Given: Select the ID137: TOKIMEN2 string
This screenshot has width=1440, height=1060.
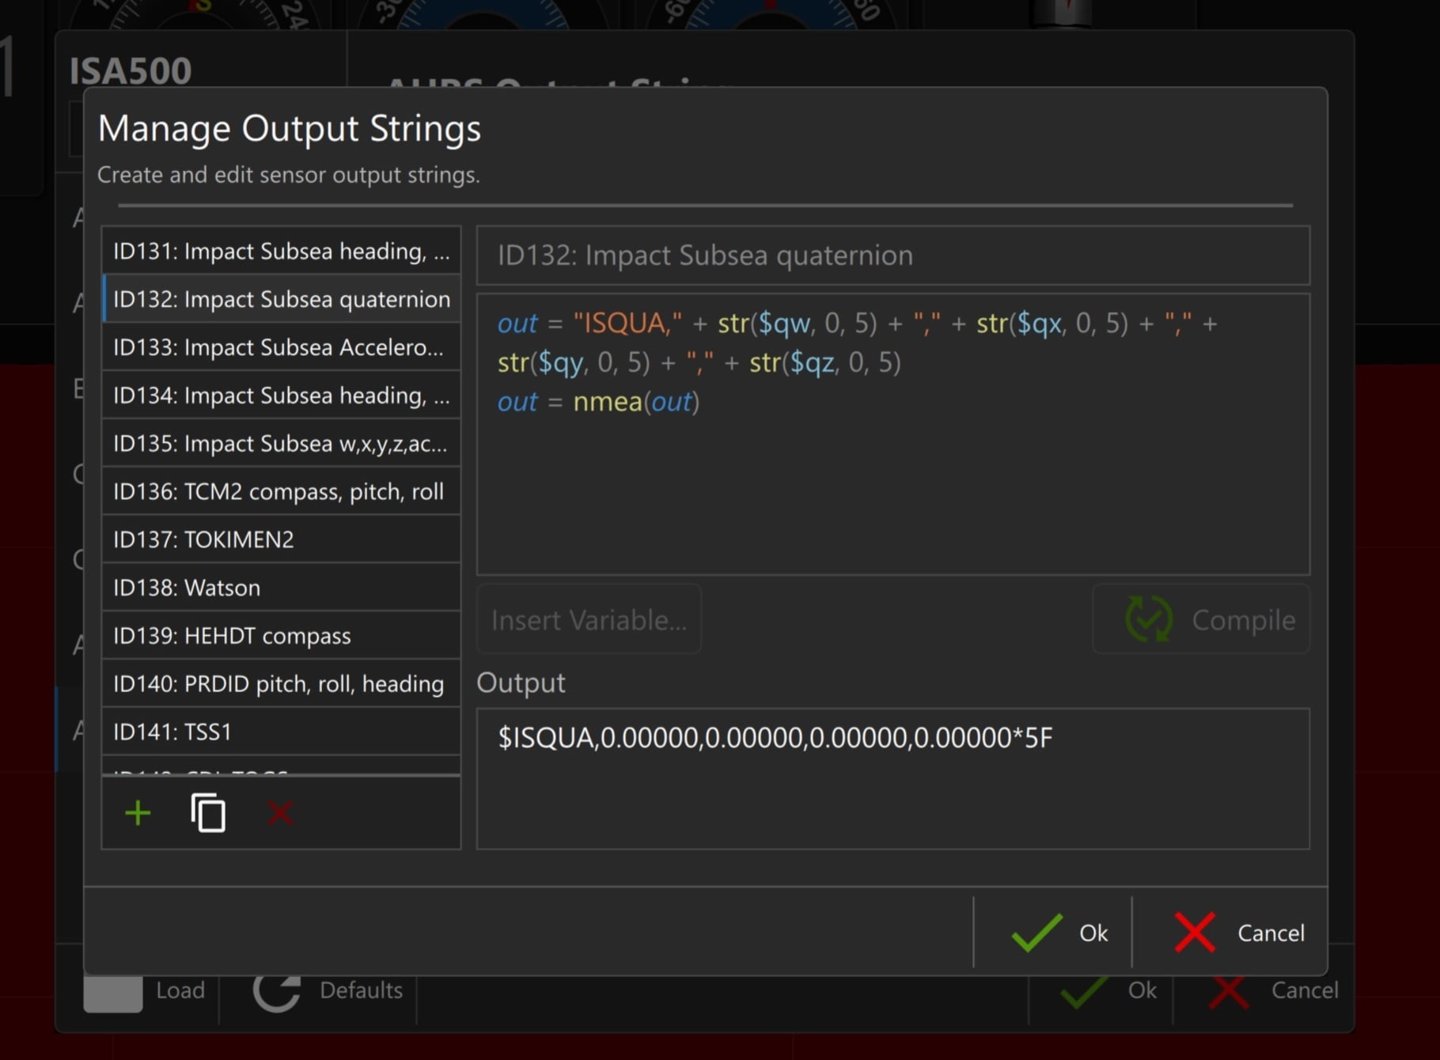Looking at the screenshot, I should pos(281,539).
